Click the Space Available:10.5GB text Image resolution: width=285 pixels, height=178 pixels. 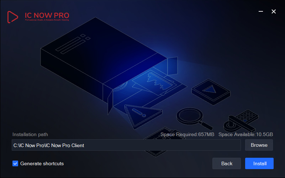(246, 134)
